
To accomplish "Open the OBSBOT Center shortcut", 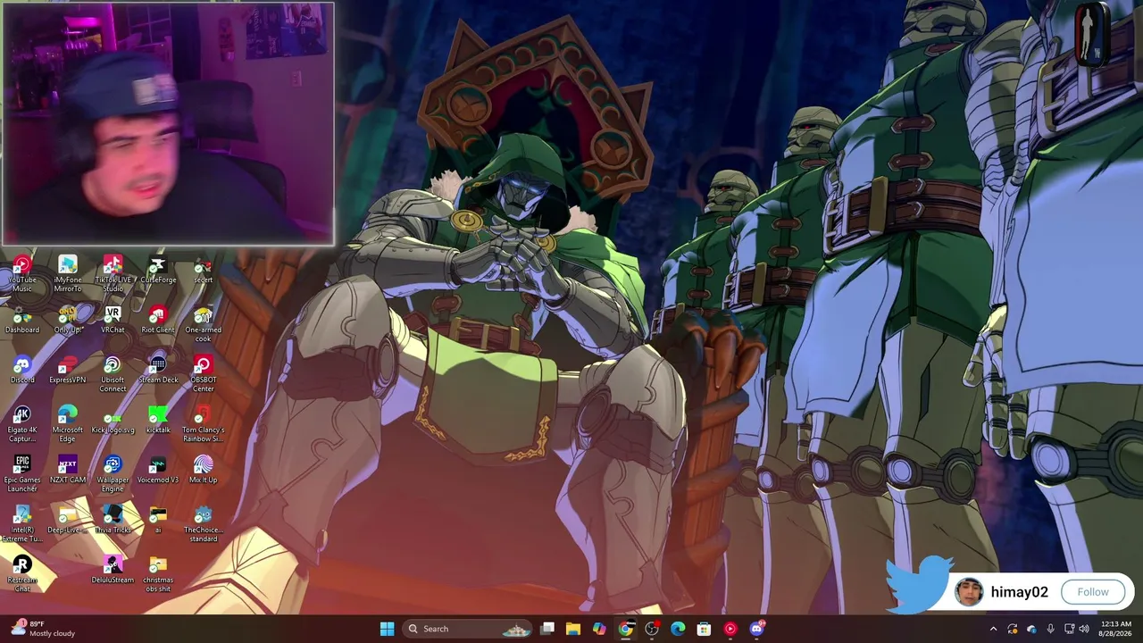I will pos(204,373).
